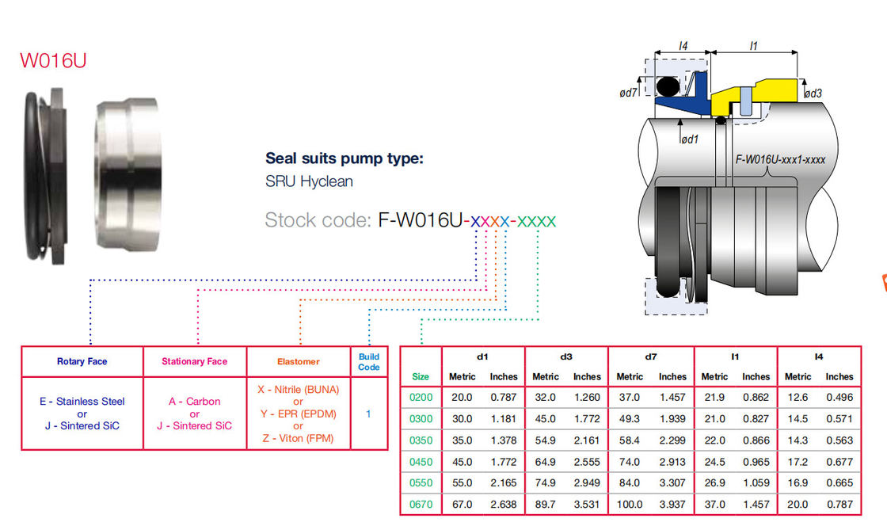Click the Elastomer column header

point(298,361)
